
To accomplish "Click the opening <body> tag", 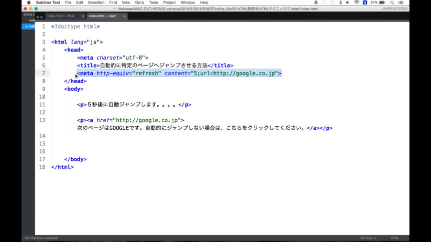I will point(74,89).
